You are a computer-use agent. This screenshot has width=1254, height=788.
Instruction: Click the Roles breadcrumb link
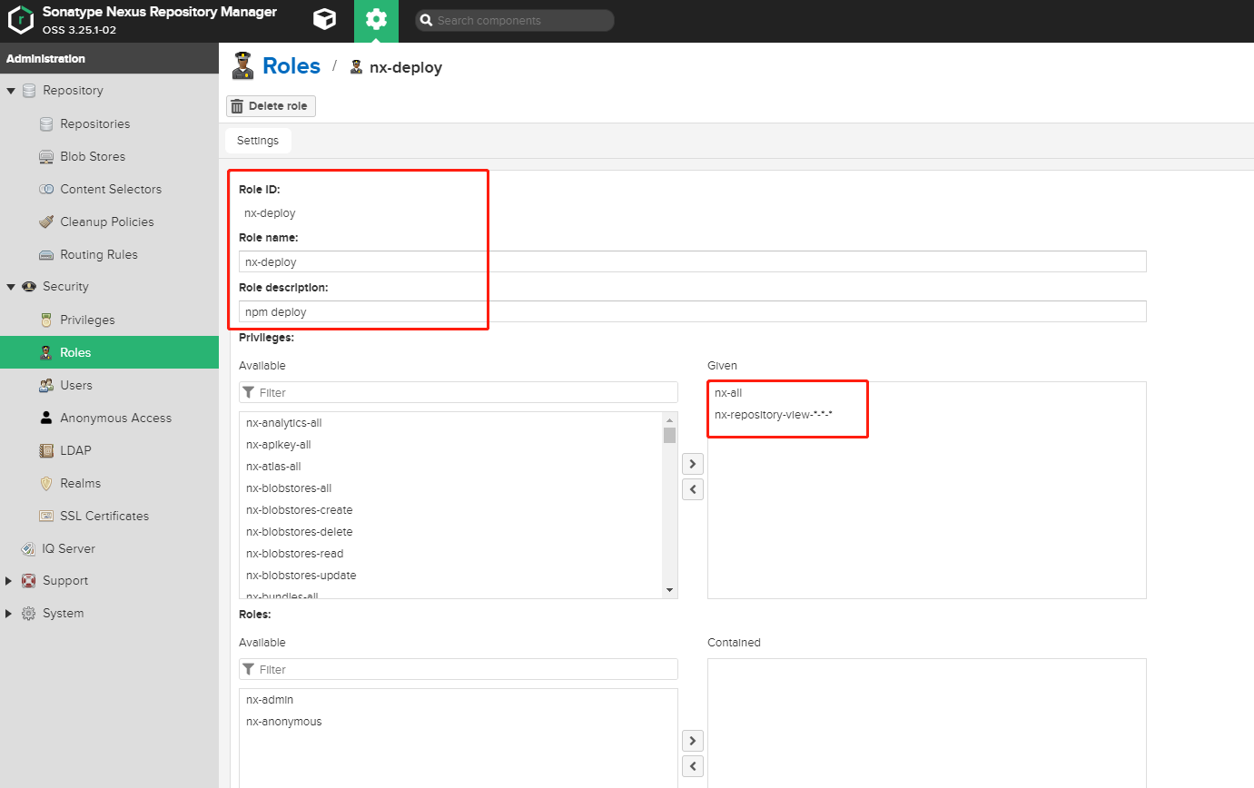291,66
